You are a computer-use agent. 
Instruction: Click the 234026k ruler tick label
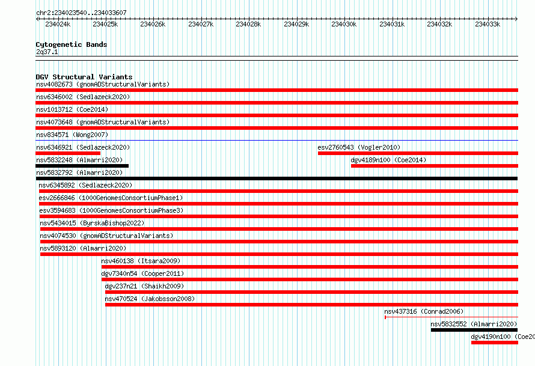[x=153, y=24]
